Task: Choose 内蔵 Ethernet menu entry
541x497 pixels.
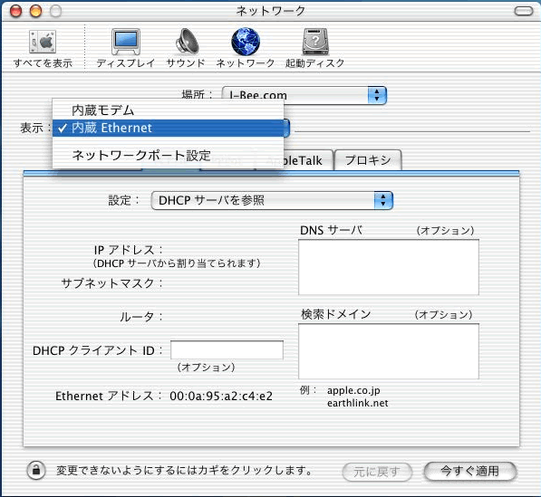Action: pyautogui.click(x=168, y=128)
